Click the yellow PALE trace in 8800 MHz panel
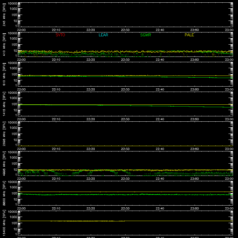This screenshot has height=238, width=238. pyautogui.click(x=125, y=192)
